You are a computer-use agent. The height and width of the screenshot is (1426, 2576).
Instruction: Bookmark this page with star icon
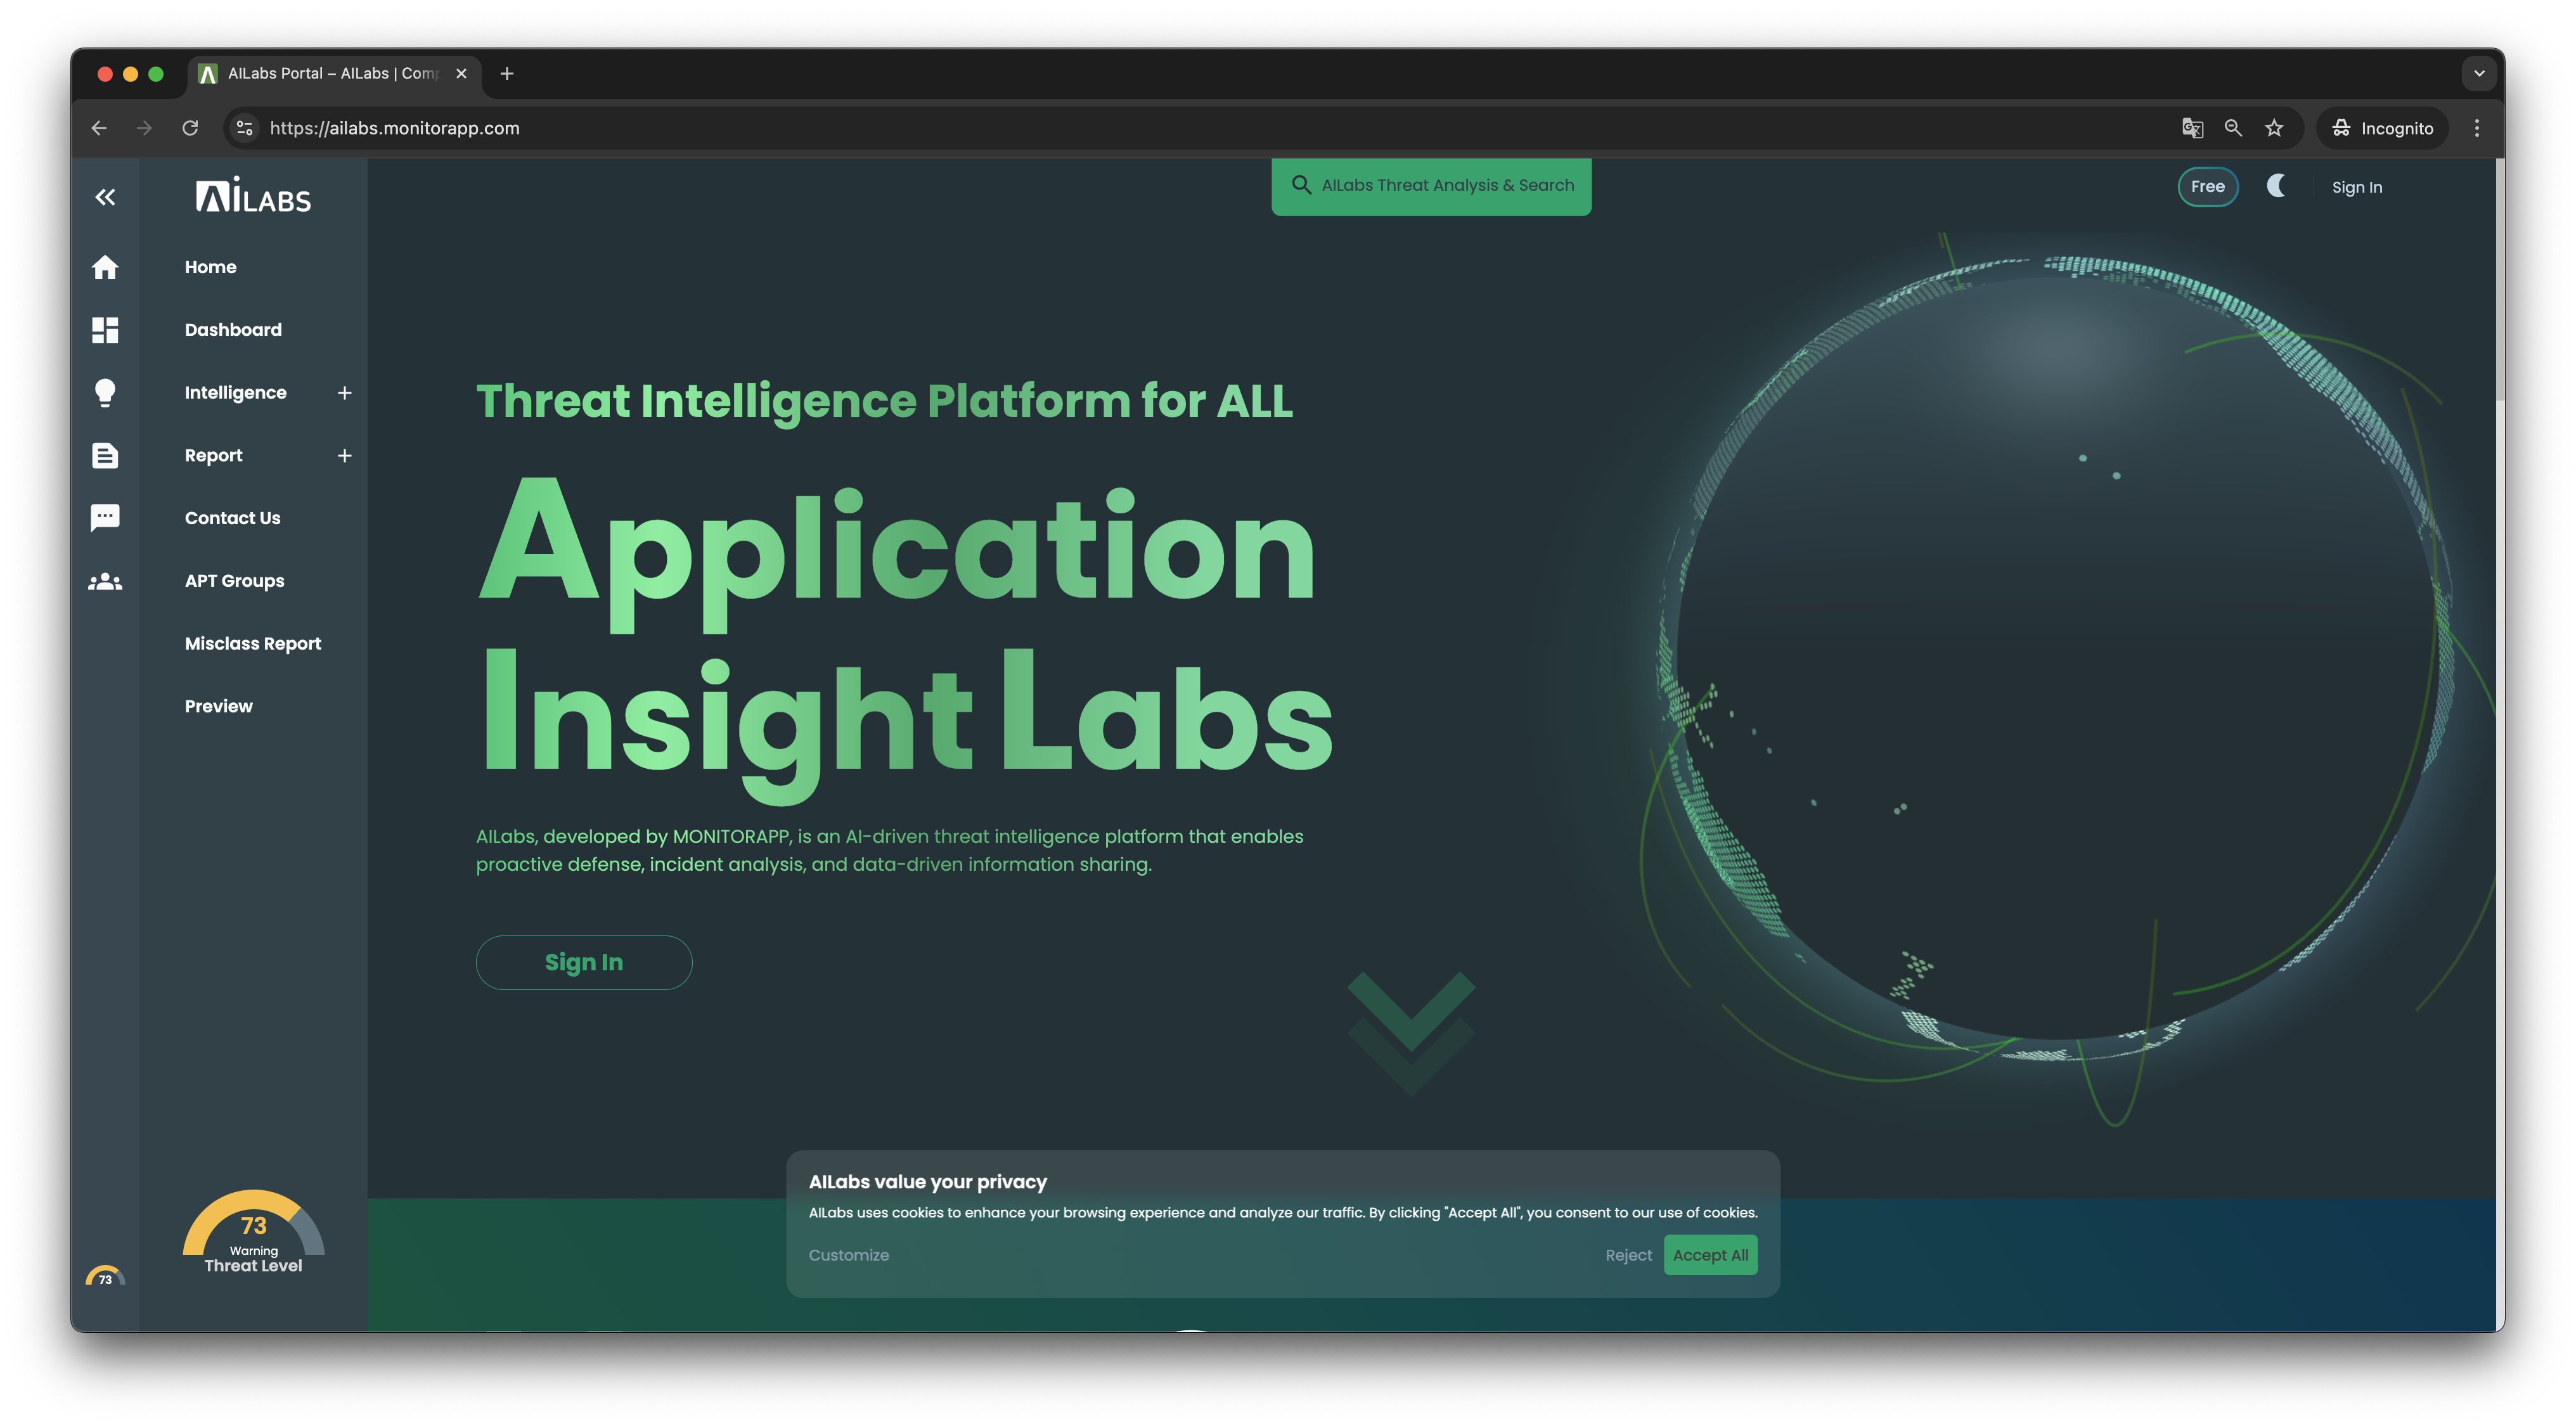(2274, 128)
